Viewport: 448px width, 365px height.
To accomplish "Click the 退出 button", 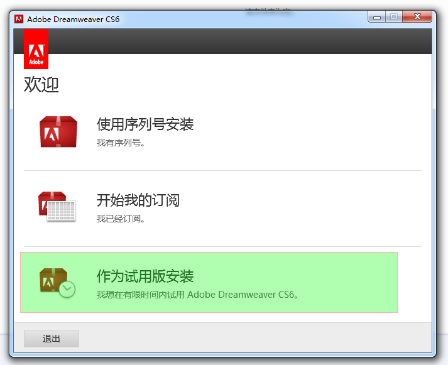I will click(52, 339).
